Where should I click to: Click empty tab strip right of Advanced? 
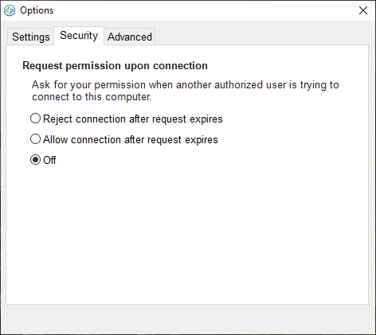(x=261, y=36)
